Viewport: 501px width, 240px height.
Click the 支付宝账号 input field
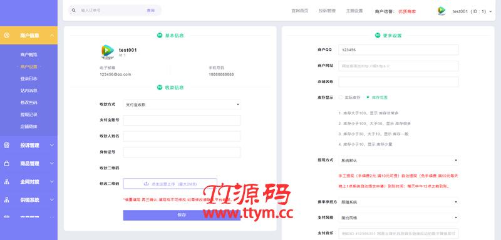182,120
